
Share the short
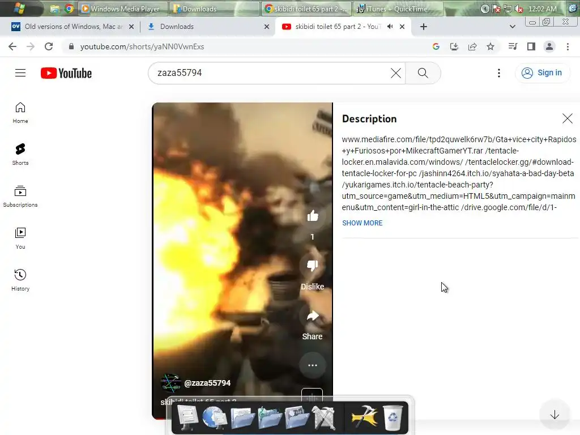point(313,316)
